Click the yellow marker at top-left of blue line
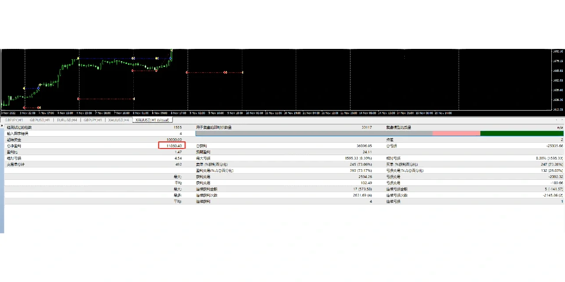565x282 pixels. click(x=78, y=58)
